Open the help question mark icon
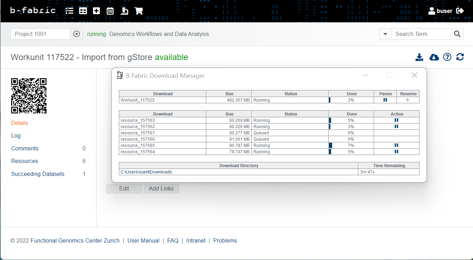Screen dimensions: 473x260 click(x=447, y=57)
